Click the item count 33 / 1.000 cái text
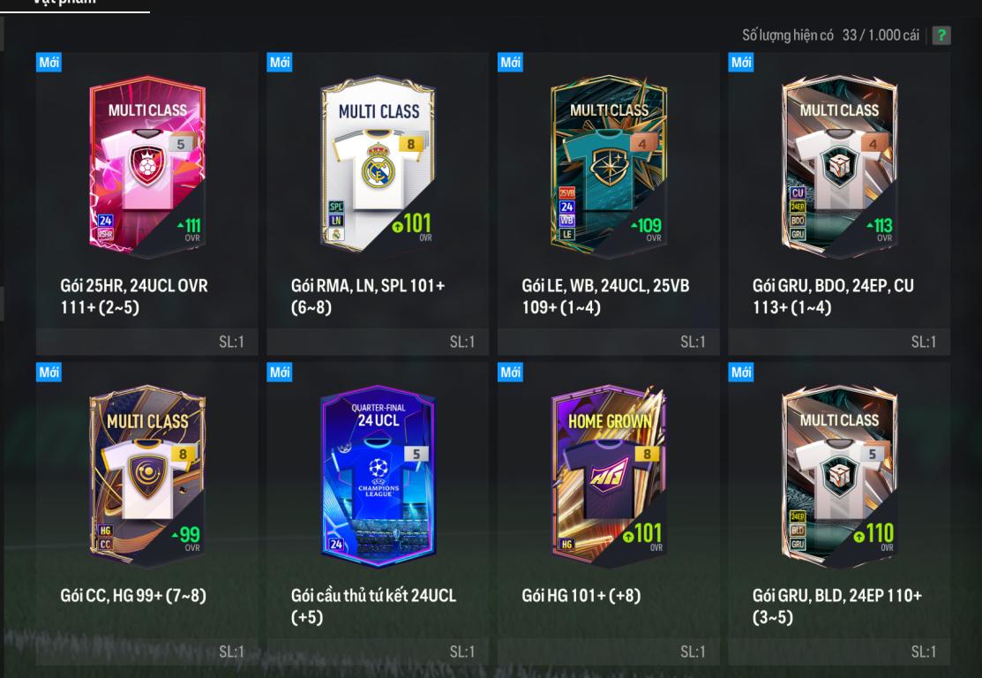 [x=881, y=35]
